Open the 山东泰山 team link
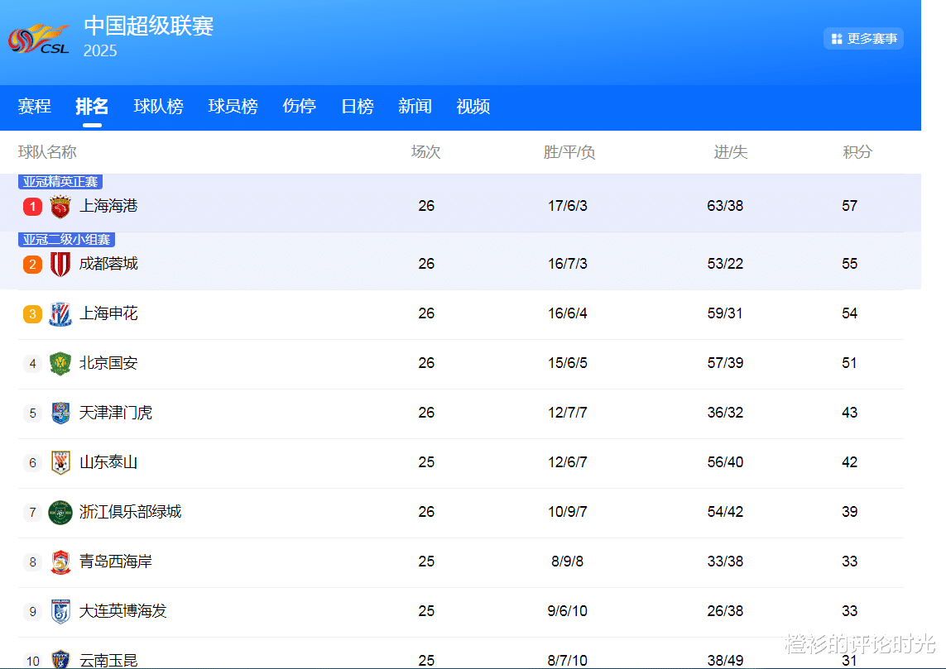 tap(108, 462)
